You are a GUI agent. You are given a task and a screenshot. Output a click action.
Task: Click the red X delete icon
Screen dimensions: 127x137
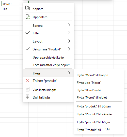click(x=27, y=81)
